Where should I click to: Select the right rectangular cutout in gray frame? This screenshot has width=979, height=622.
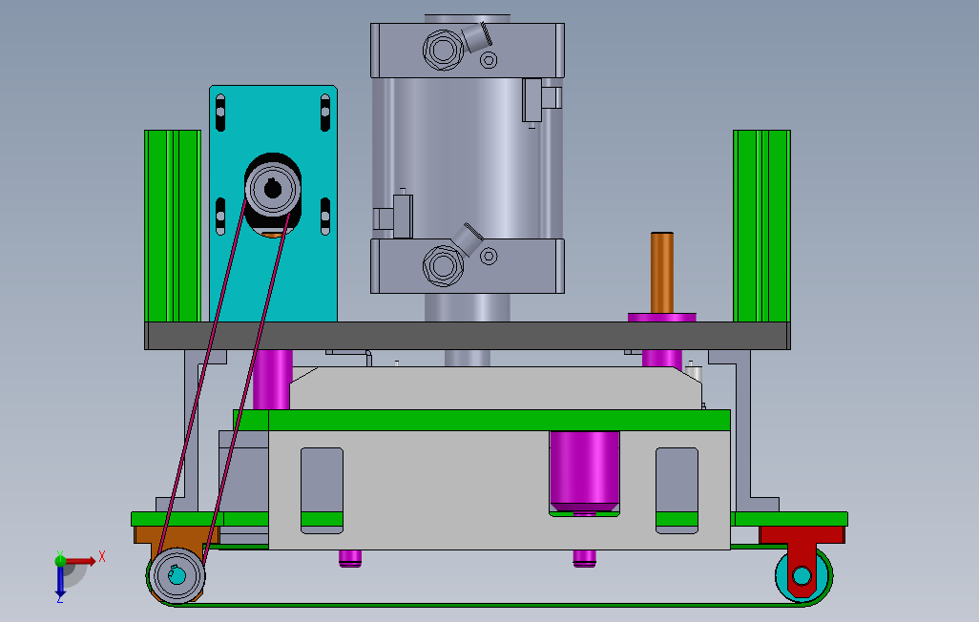pyautogui.click(x=677, y=490)
